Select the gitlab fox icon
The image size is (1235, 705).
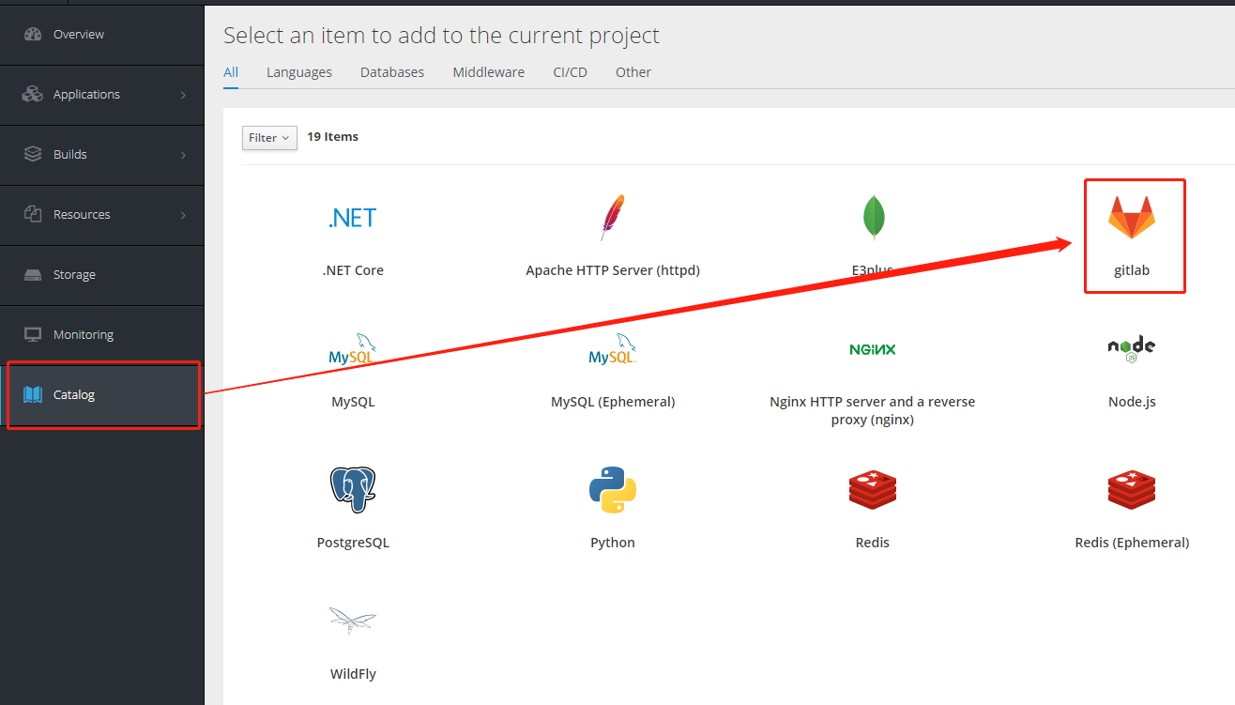(1131, 218)
